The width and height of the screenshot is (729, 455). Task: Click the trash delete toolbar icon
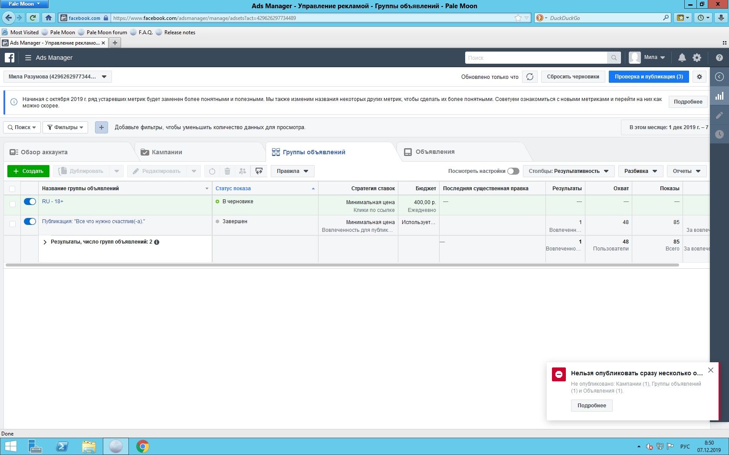pos(227,171)
